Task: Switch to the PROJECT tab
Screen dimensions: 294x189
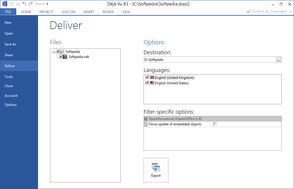Action: 46,12
